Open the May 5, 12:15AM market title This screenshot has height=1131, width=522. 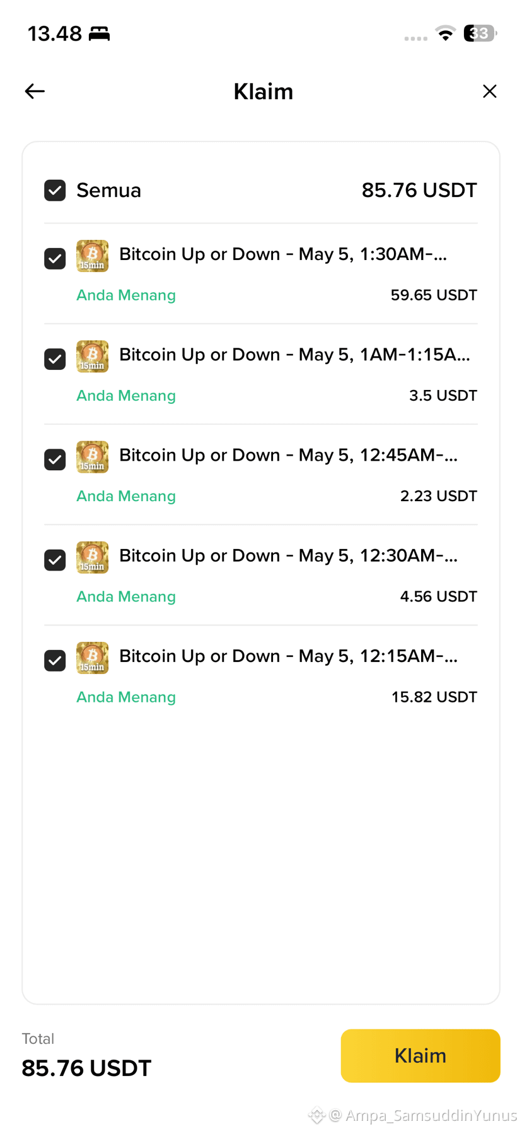(289, 656)
